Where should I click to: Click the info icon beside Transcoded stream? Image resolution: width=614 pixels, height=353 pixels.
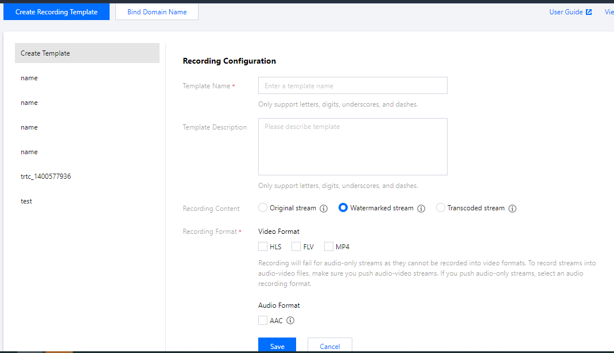512,209
